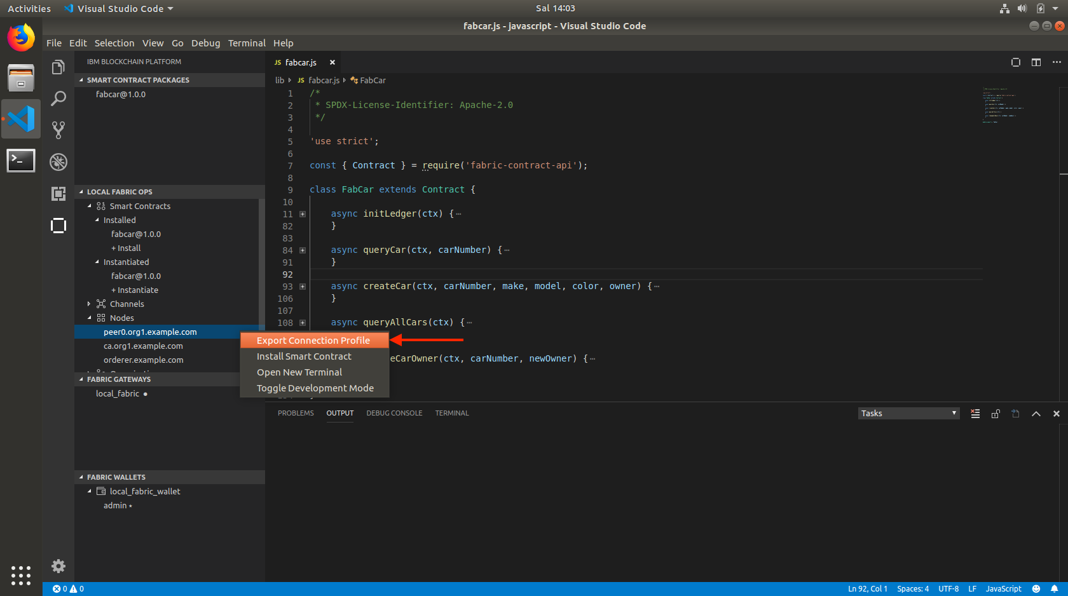
Task: Open the Extensions view icon
Action: 58,194
